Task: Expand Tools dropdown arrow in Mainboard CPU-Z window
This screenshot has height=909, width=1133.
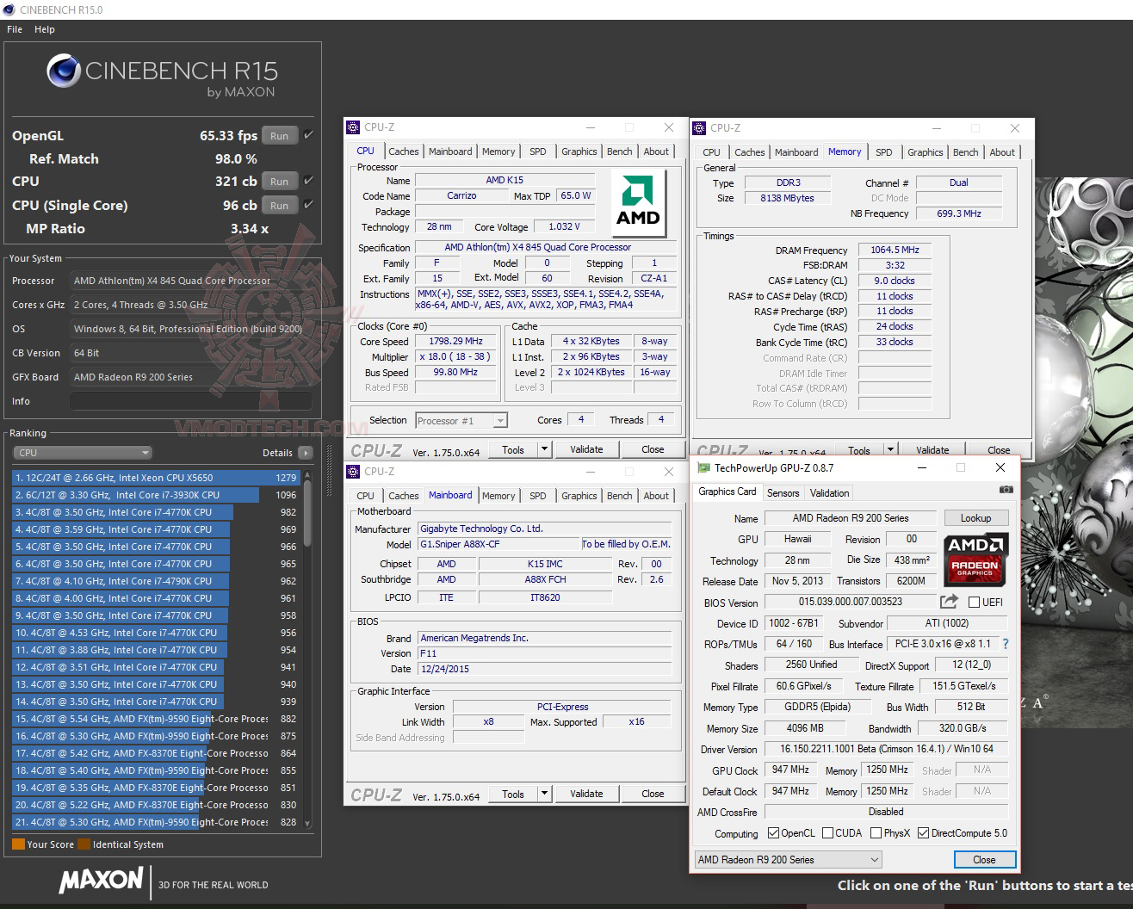Action: [544, 794]
